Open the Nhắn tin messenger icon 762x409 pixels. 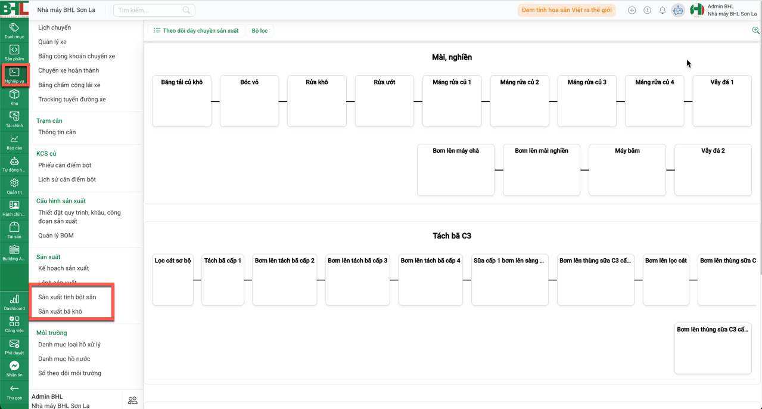click(x=14, y=368)
